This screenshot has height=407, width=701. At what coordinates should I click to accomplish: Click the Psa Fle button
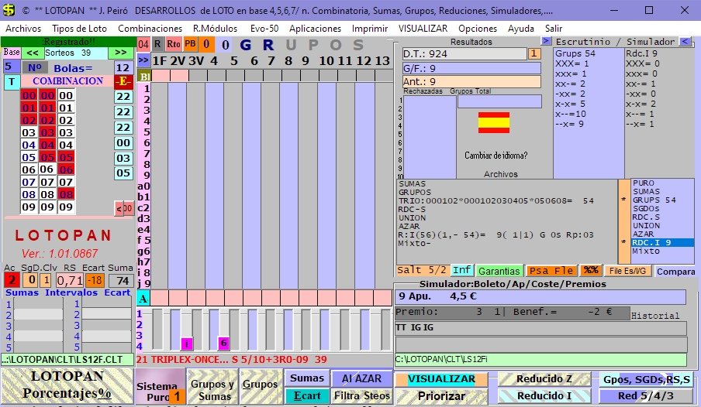(551, 271)
